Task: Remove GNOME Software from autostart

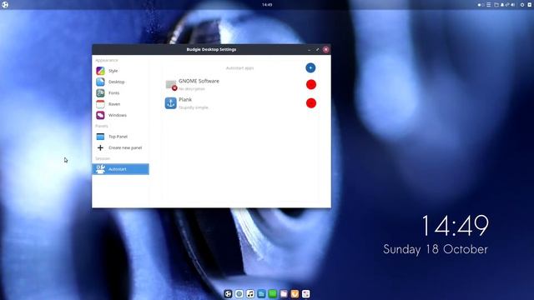Action: [x=311, y=84]
